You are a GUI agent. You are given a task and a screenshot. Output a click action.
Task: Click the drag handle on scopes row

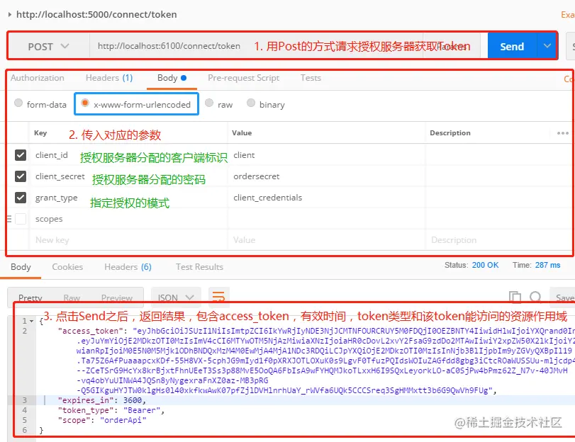(x=9, y=219)
